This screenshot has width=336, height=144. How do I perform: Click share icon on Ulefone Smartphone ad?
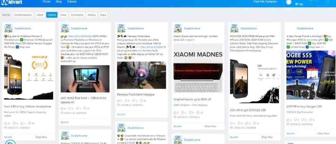click(x=22, y=123)
